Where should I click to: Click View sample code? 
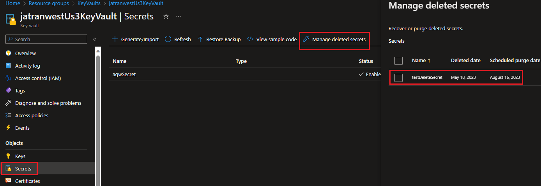click(272, 39)
